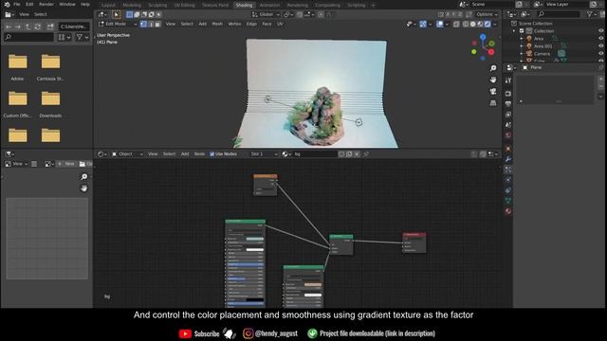Open the Object shader type dropdown
This screenshot has width=607, height=341.
point(127,153)
